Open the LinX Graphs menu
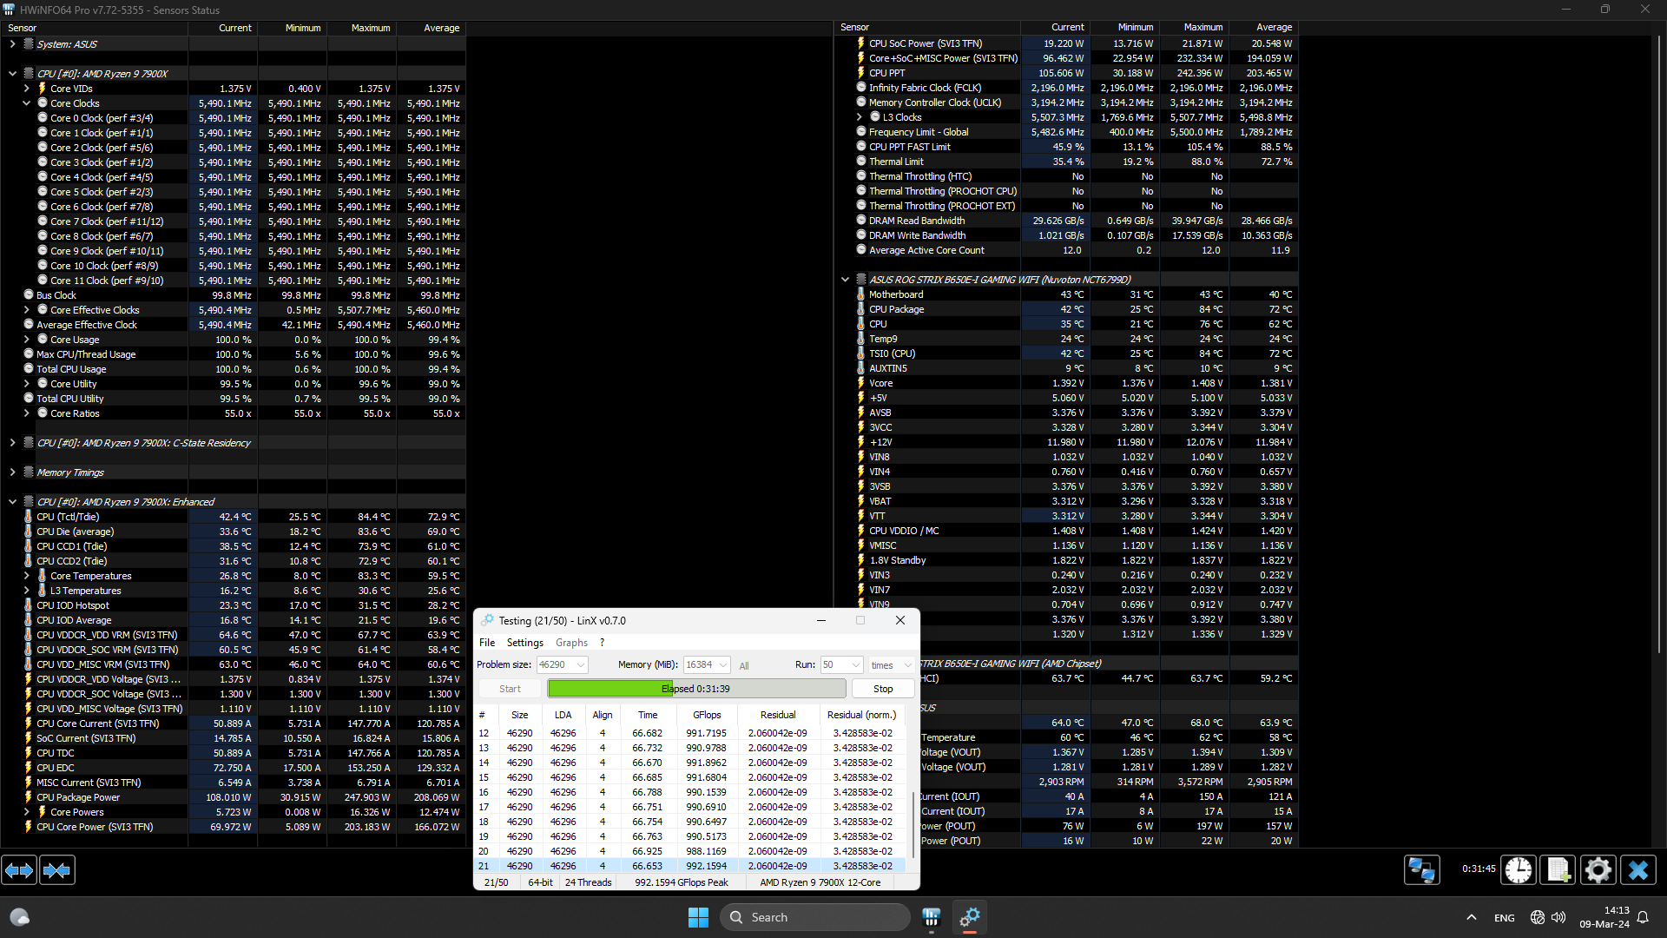Screen dimensions: 1667x938 pos(571,643)
